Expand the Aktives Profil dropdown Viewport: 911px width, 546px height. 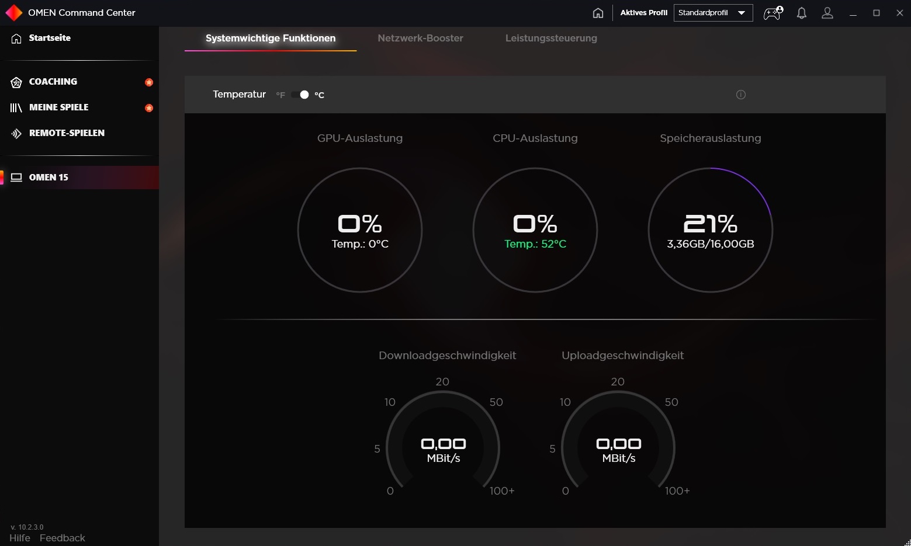click(x=713, y=13)
